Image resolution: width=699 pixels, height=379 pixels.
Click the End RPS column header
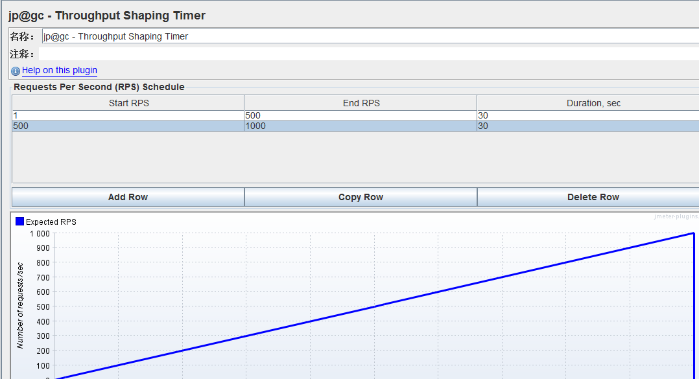pyautogui.click(x=361, y=103)
